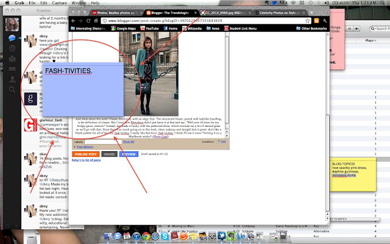Image resolution: width=390 pixels, height=244 pixels.
Task: Open the Wikipedia bookmark
Action: pos(192,29)
